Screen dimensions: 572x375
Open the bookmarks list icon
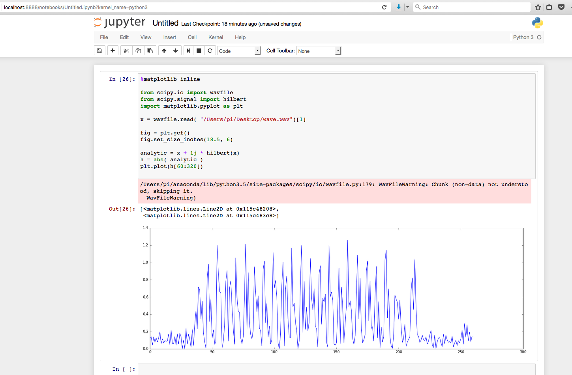(549, 7)
